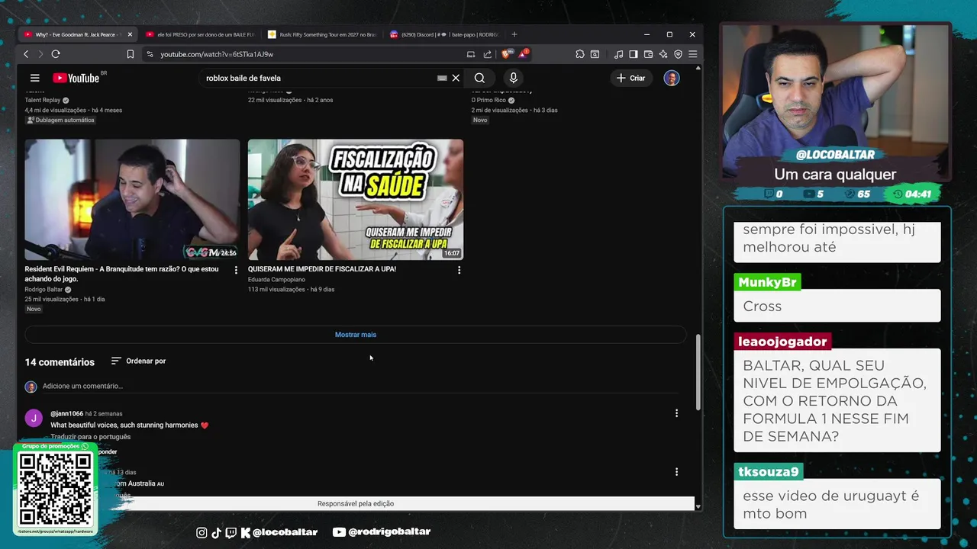977x549 pixels.
Task: Open site settings icon in address bar
Action: pos(150,54)
